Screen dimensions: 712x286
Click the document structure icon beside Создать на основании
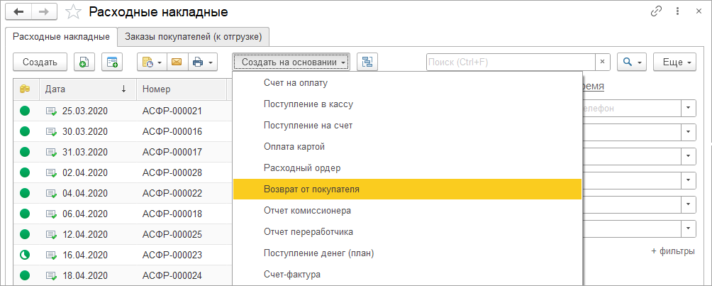pos(367,62)
